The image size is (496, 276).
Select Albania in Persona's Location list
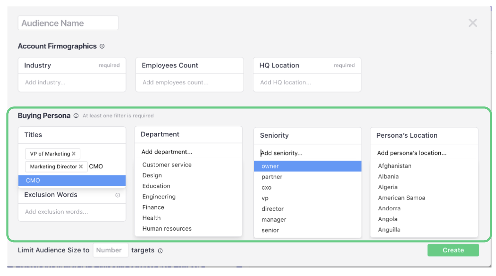pyautogui.click(x=388, y=177)
